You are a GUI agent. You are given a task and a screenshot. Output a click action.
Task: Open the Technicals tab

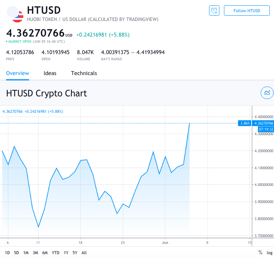84,73
